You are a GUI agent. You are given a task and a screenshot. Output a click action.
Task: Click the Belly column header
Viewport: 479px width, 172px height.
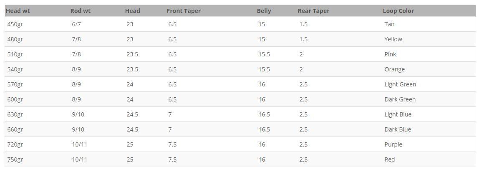[264, 11]
